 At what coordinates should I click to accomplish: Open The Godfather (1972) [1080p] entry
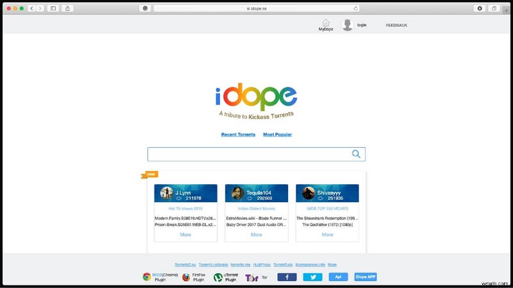(328, 225)
